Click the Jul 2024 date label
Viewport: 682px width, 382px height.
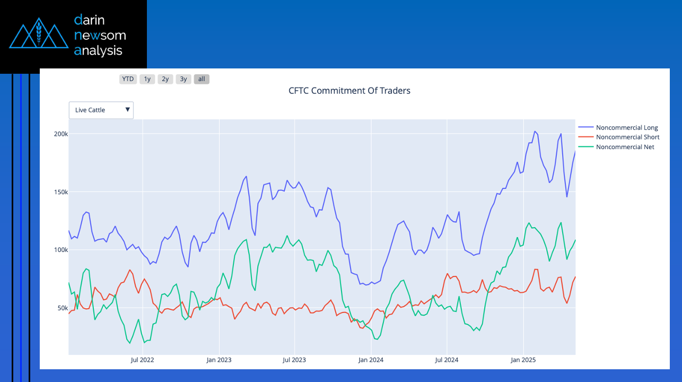point(447,360)
